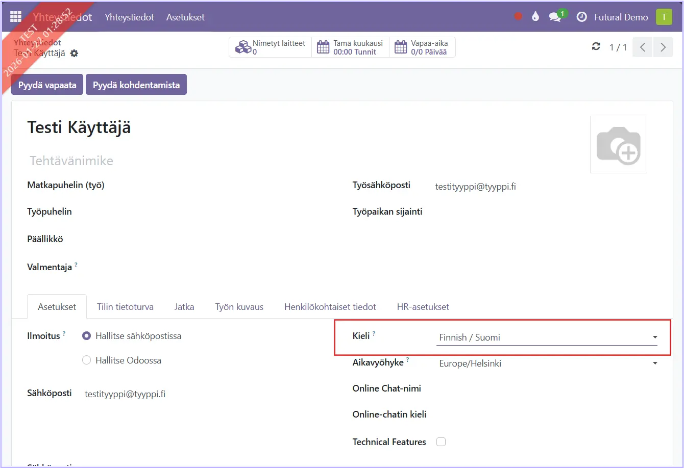Image resolution: width=684 pixels, height=468 pixels.
Task: Open the clock activities icon
Action: (581, 17)
